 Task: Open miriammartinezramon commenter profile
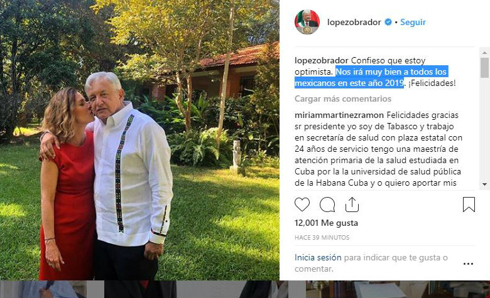click(339, 115)
